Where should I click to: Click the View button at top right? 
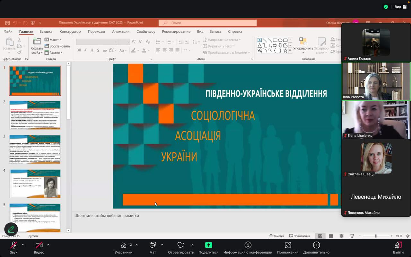[400, 7]
